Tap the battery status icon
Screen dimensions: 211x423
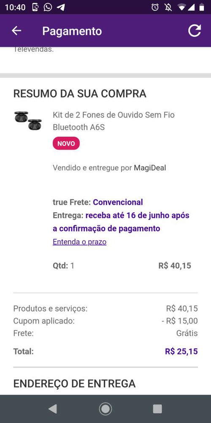click(202, 7)
